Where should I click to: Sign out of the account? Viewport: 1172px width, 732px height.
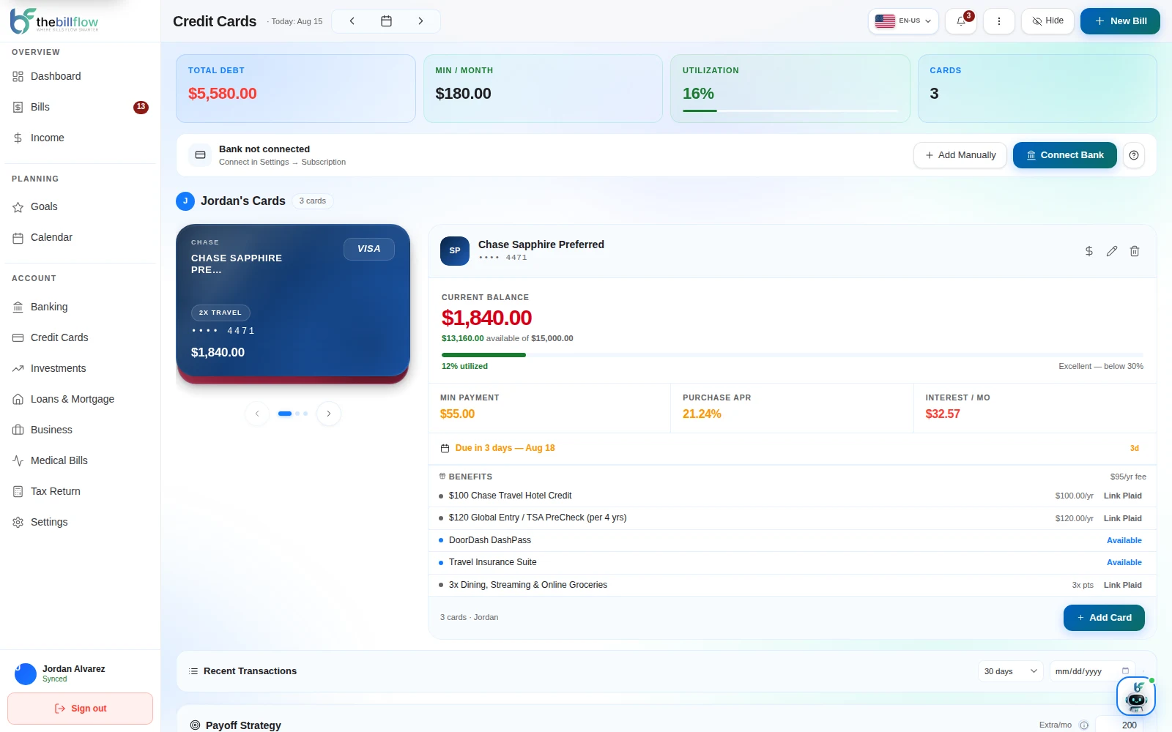[80, 709]
